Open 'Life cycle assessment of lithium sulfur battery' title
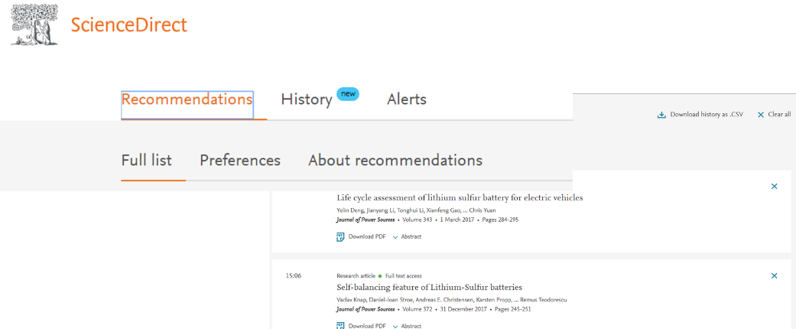 (x=460, y=197)
